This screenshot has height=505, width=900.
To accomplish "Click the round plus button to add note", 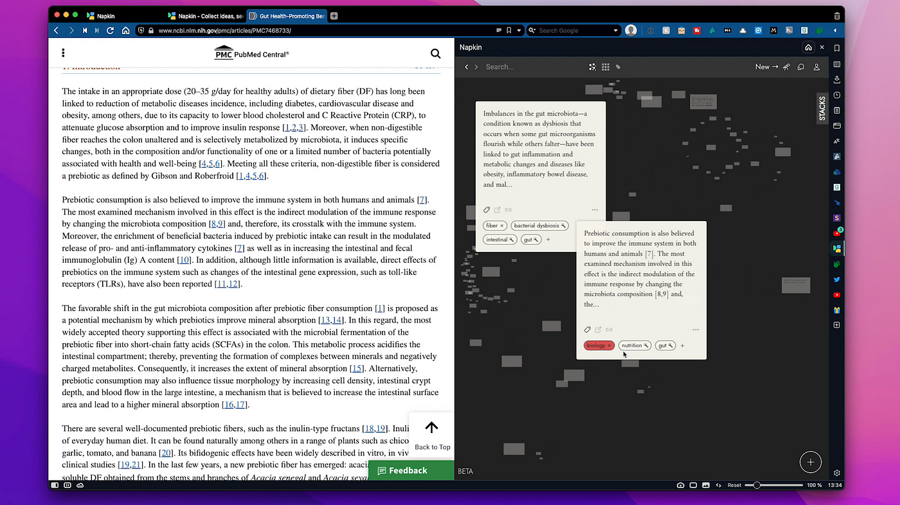I will [810, 462].
